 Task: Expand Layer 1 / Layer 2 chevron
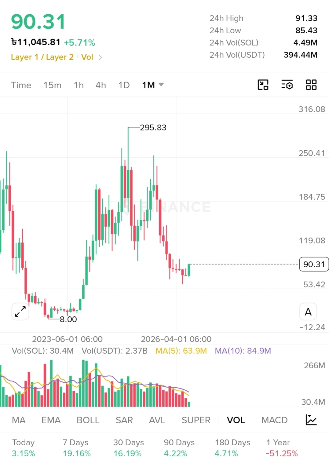[100, 57]
